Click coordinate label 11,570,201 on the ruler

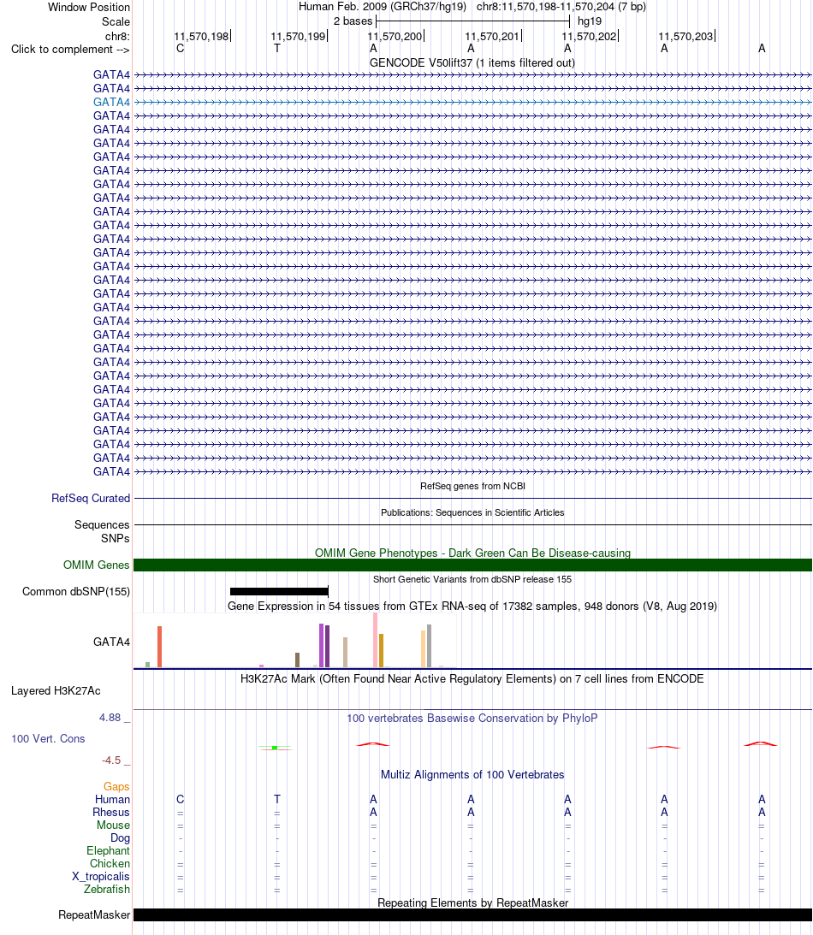pyautogui.click(x=492, y=37)
